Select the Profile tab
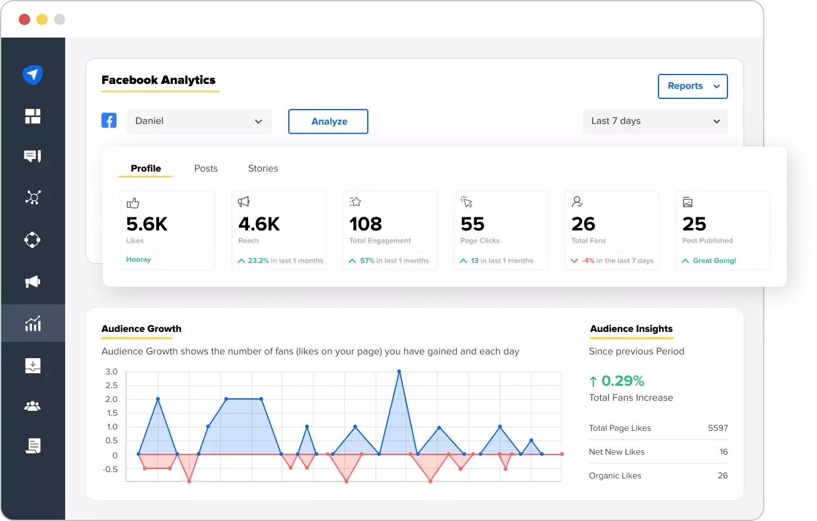817x521 pixels. [x=145, y=168]
